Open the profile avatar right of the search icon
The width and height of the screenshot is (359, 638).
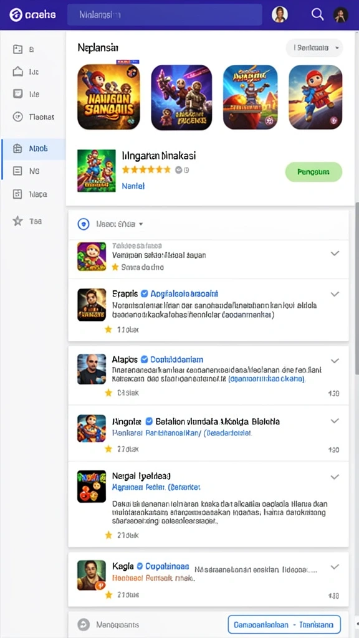tap(341, 15)
